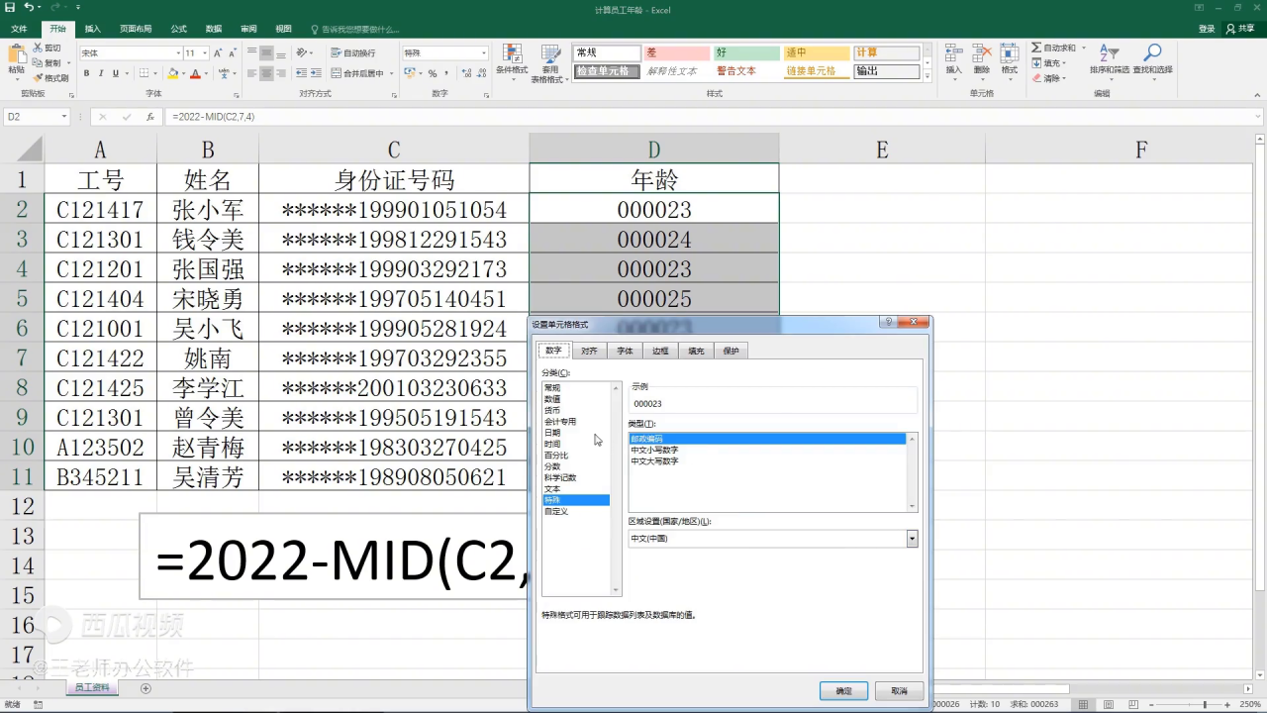
Task: Toggle left horizontal alignment
Action: tap(251, 73)
